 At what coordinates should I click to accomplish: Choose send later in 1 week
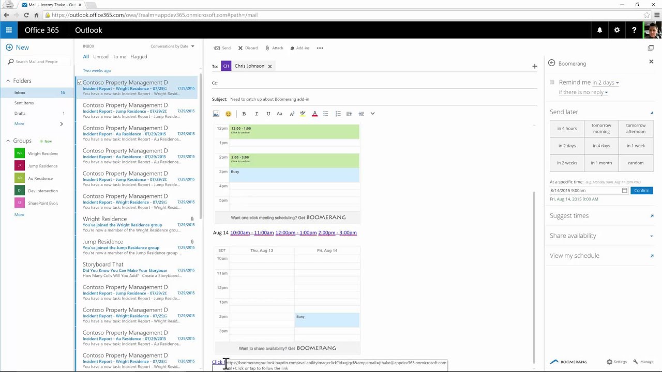tap(636, 146)
